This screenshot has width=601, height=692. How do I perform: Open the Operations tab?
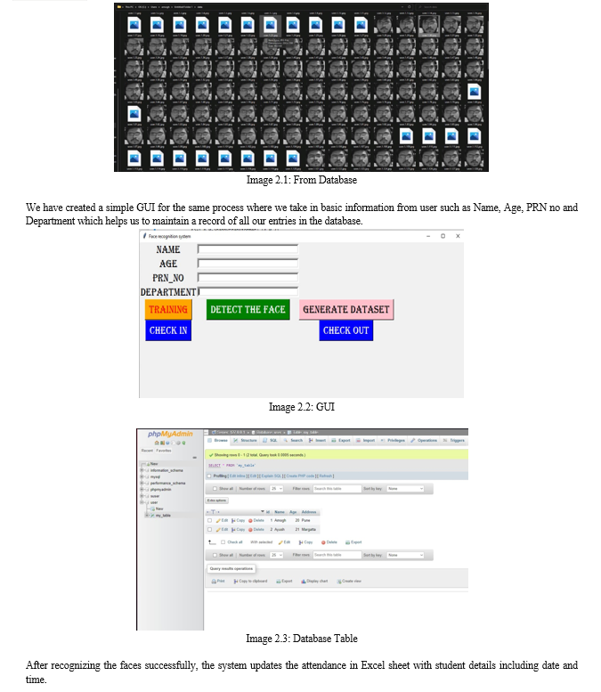[x=424, y=441]
